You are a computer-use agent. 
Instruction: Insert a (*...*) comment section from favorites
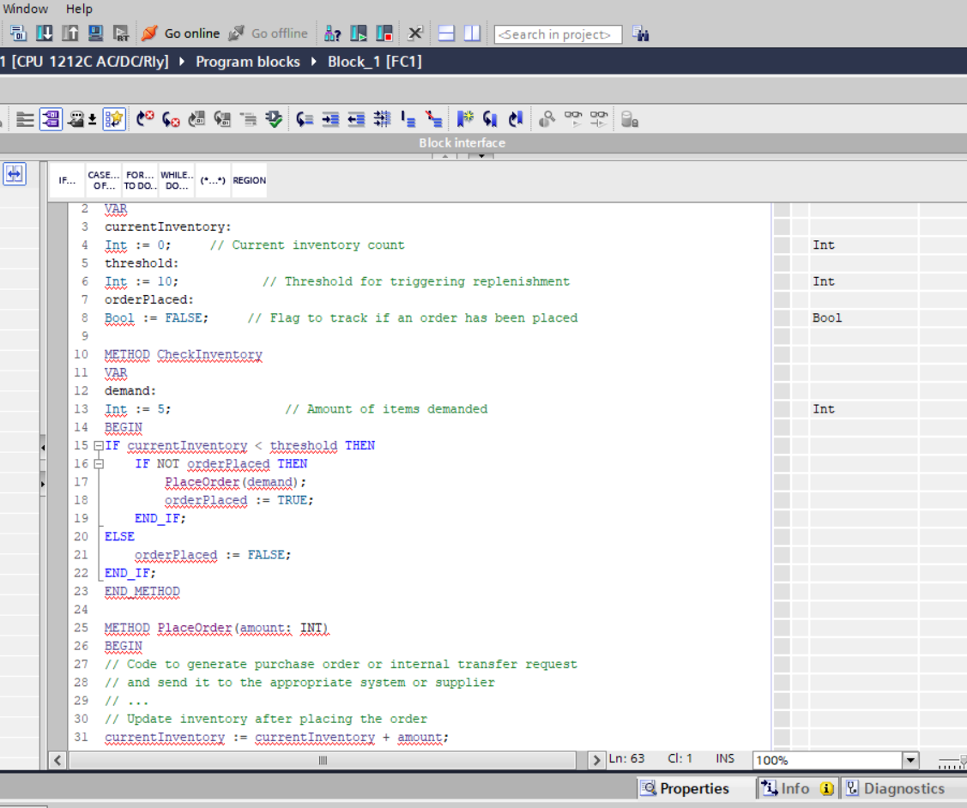[x=213, y=180]
